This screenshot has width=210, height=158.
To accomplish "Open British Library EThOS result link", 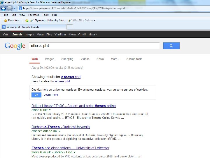I will [73, 106].
